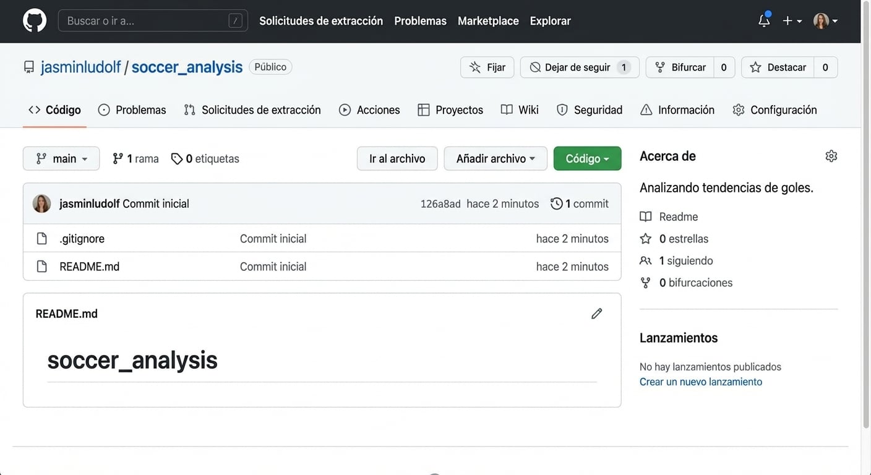Switch to the Configuración tab
871x475 pixels.
point(774,109)
